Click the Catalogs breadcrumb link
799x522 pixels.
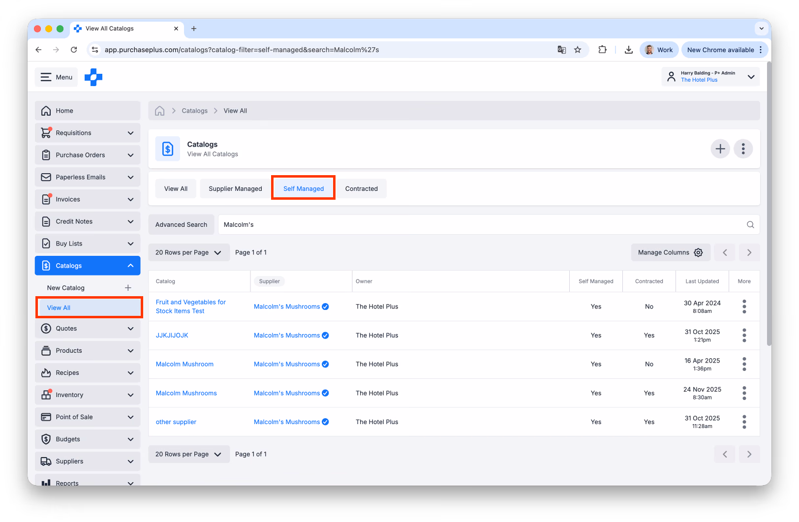[x=195, y=111]
